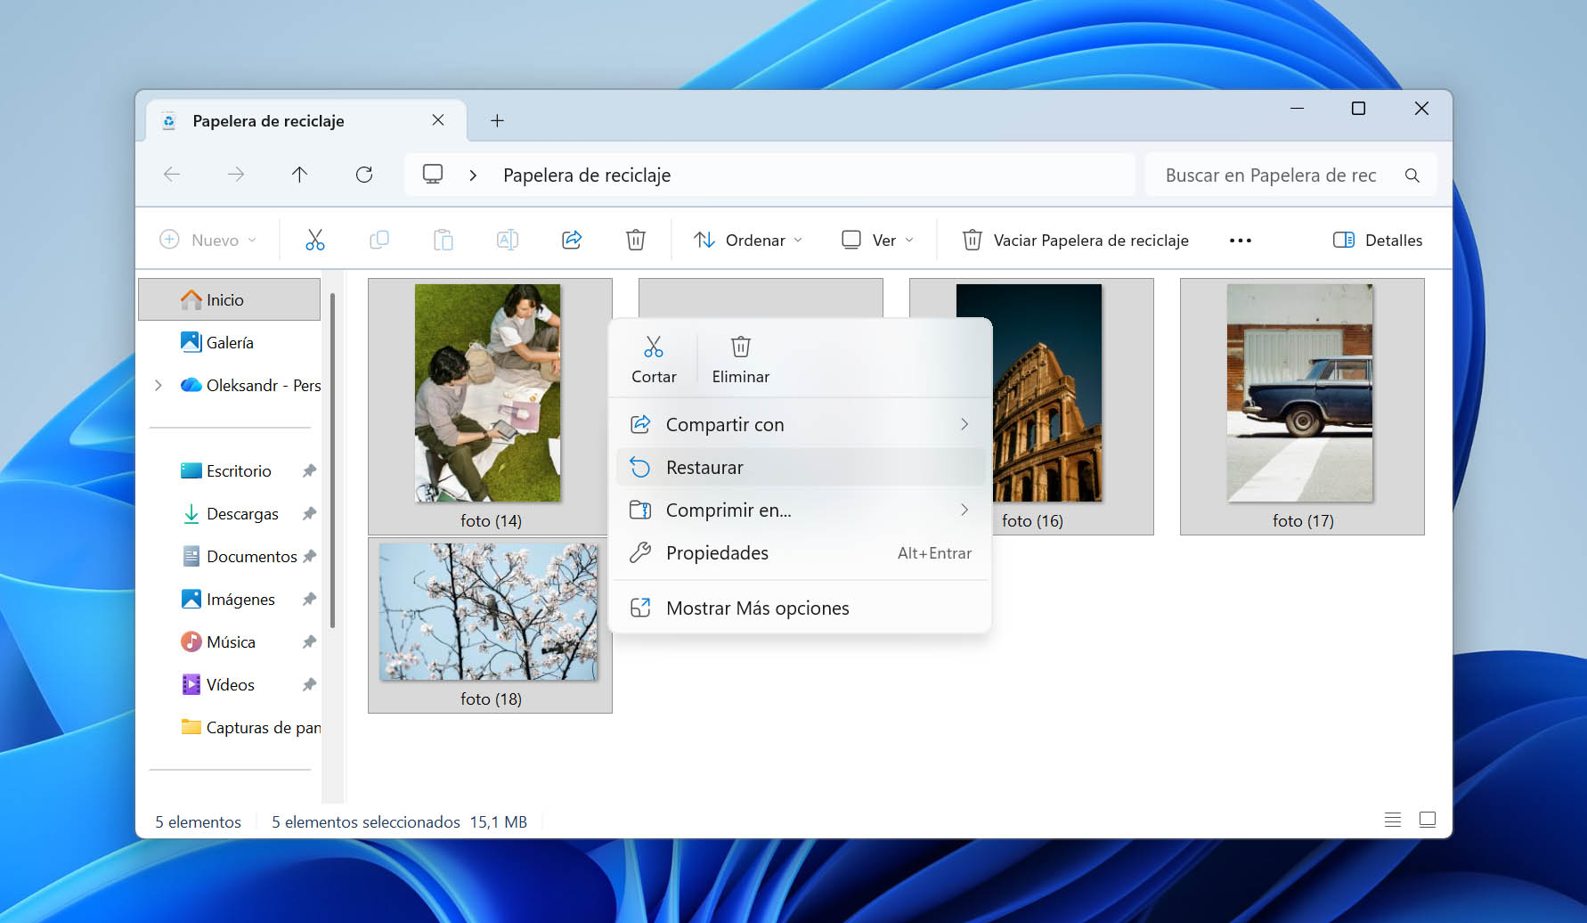
Task: Open Galería in the sidebar
Action: coord(230,342)
